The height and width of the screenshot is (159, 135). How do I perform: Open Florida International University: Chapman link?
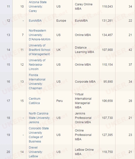point(37,82)
